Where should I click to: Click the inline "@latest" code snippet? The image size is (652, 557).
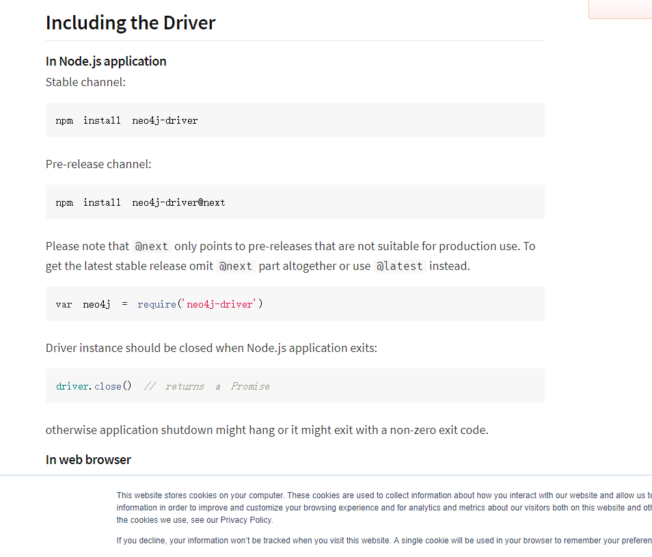point(399,266)
